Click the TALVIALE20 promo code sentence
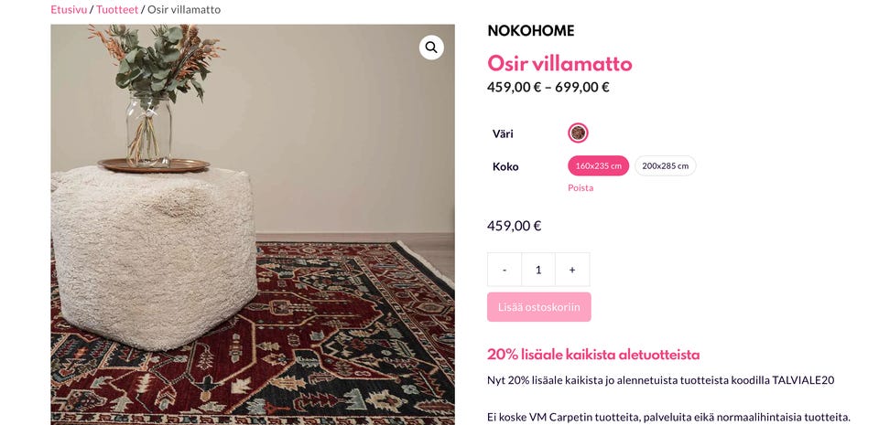Image resolution: width=879 pixels, height=425 pixels. [x=660, y=380]
